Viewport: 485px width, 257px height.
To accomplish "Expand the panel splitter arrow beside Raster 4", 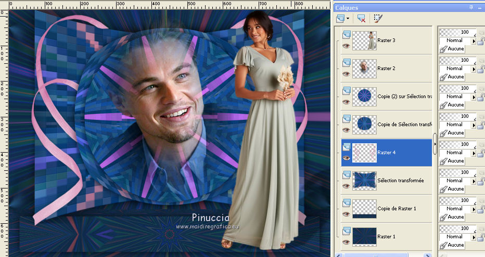I will click(x=435, y=144).
